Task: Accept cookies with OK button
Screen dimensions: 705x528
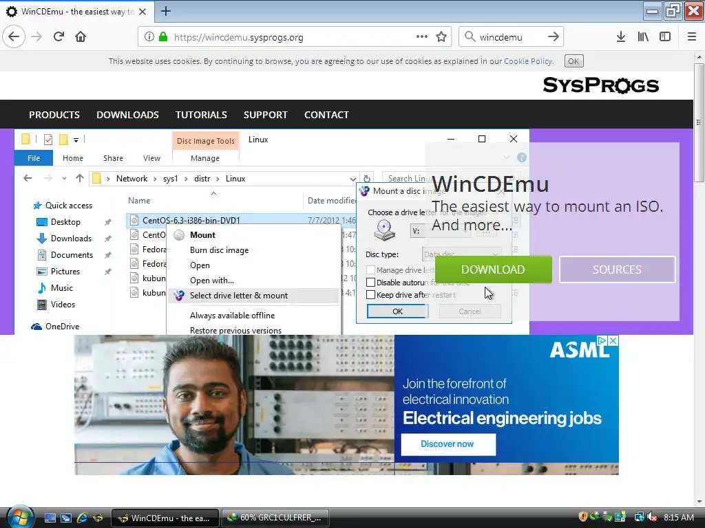Action: pos(574,61)
